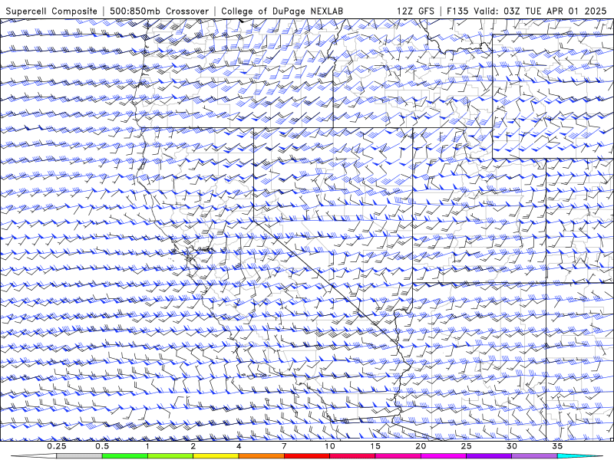The height and width of the screenshot is (460, 614).
Task: Click the '35' legend value
Action: click(x=557, y=446)
